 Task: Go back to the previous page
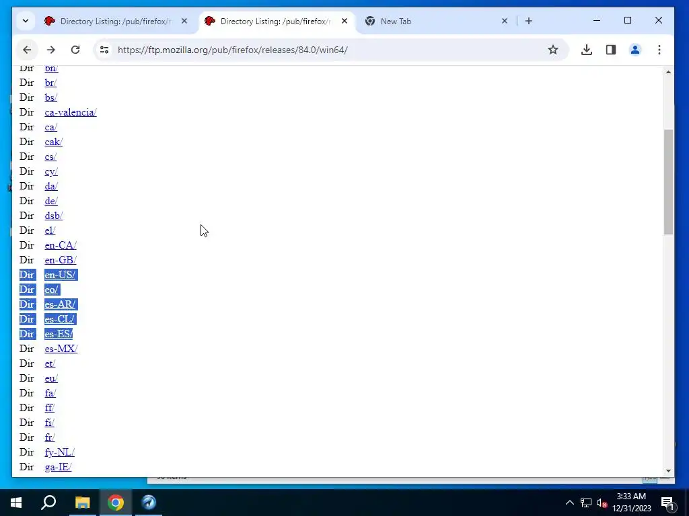(27, 50)
